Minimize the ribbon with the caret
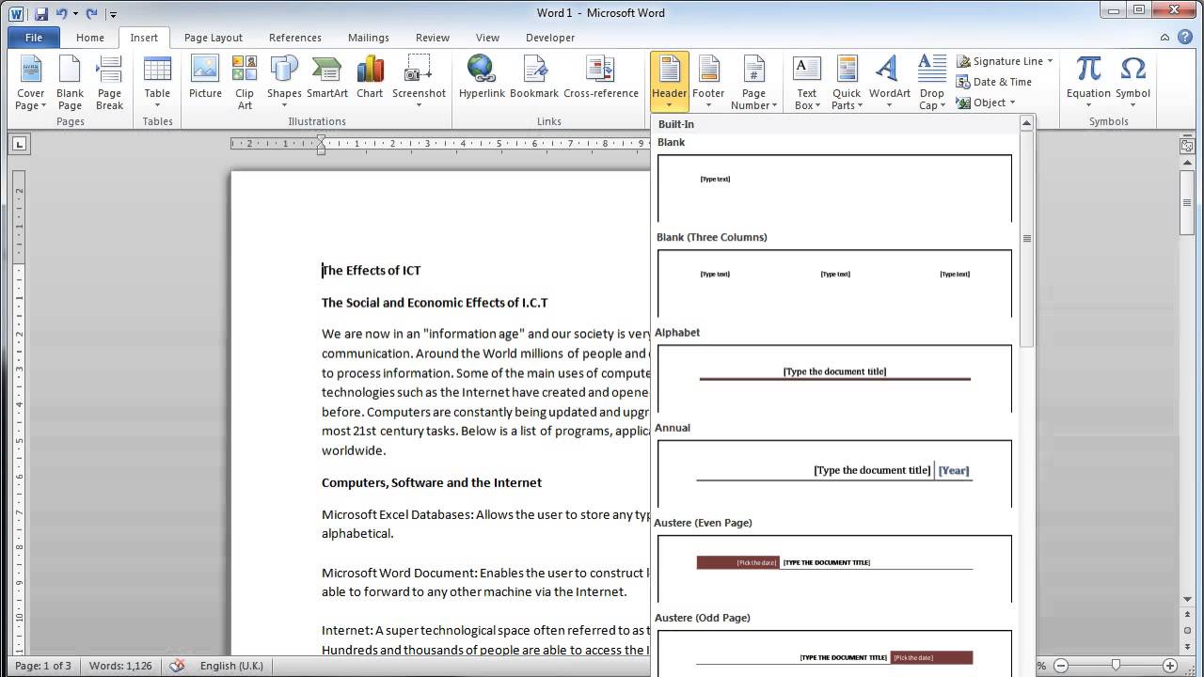The image size is (1204, 677). [1165, 38]
